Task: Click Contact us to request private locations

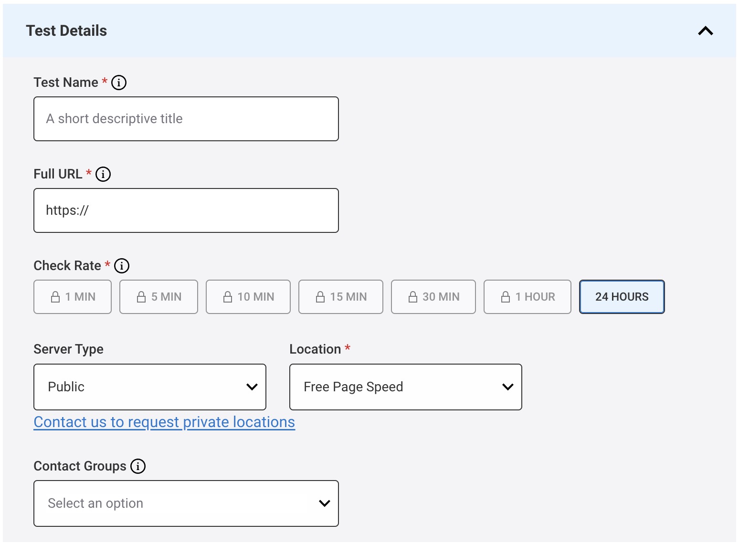Action: click(164, 422)
